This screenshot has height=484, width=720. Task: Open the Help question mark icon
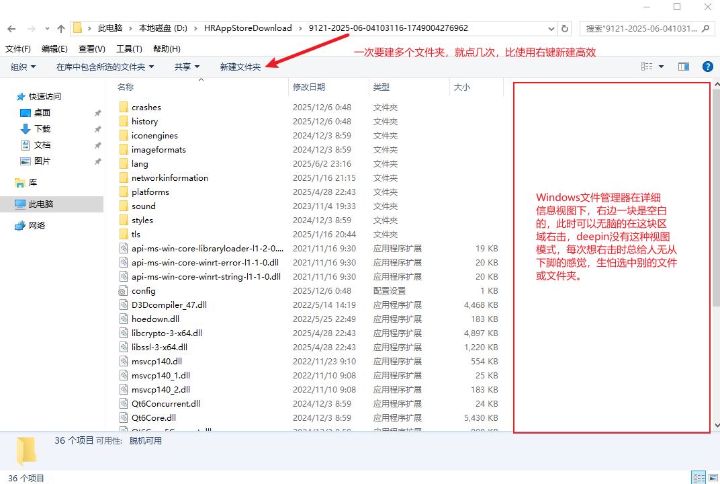pyautogui.click(x=708, y=67)
